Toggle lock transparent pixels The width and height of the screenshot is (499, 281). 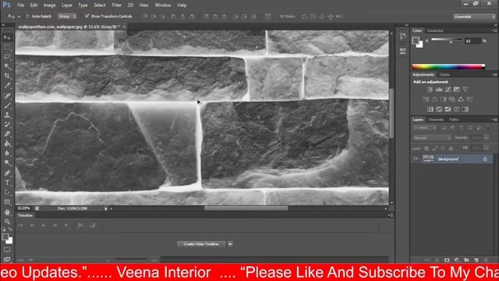426,148
